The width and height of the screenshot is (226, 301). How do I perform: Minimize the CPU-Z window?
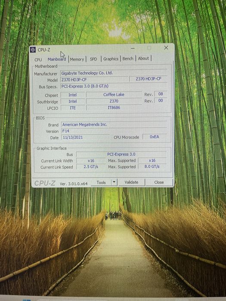133,49
